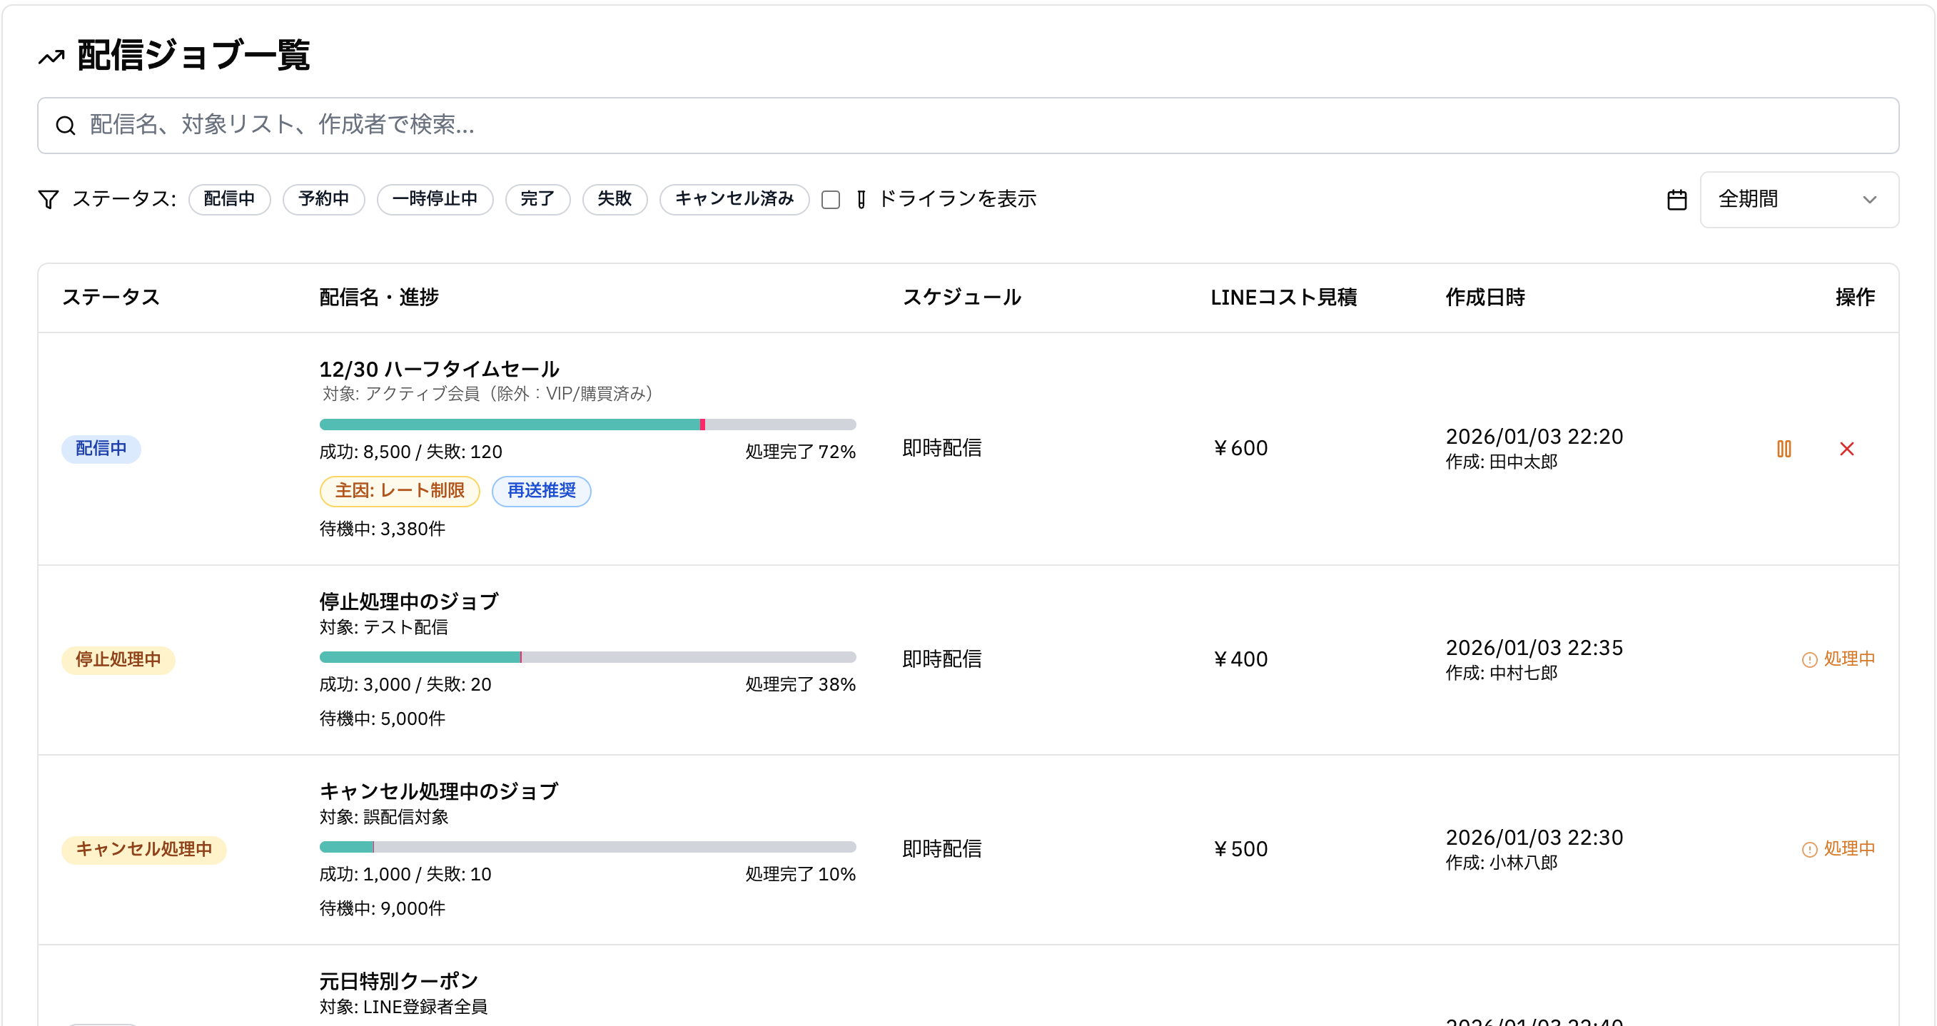Click the スケジュール column header
This screenshot has height=1026, width=1937.
click(962, 298)
